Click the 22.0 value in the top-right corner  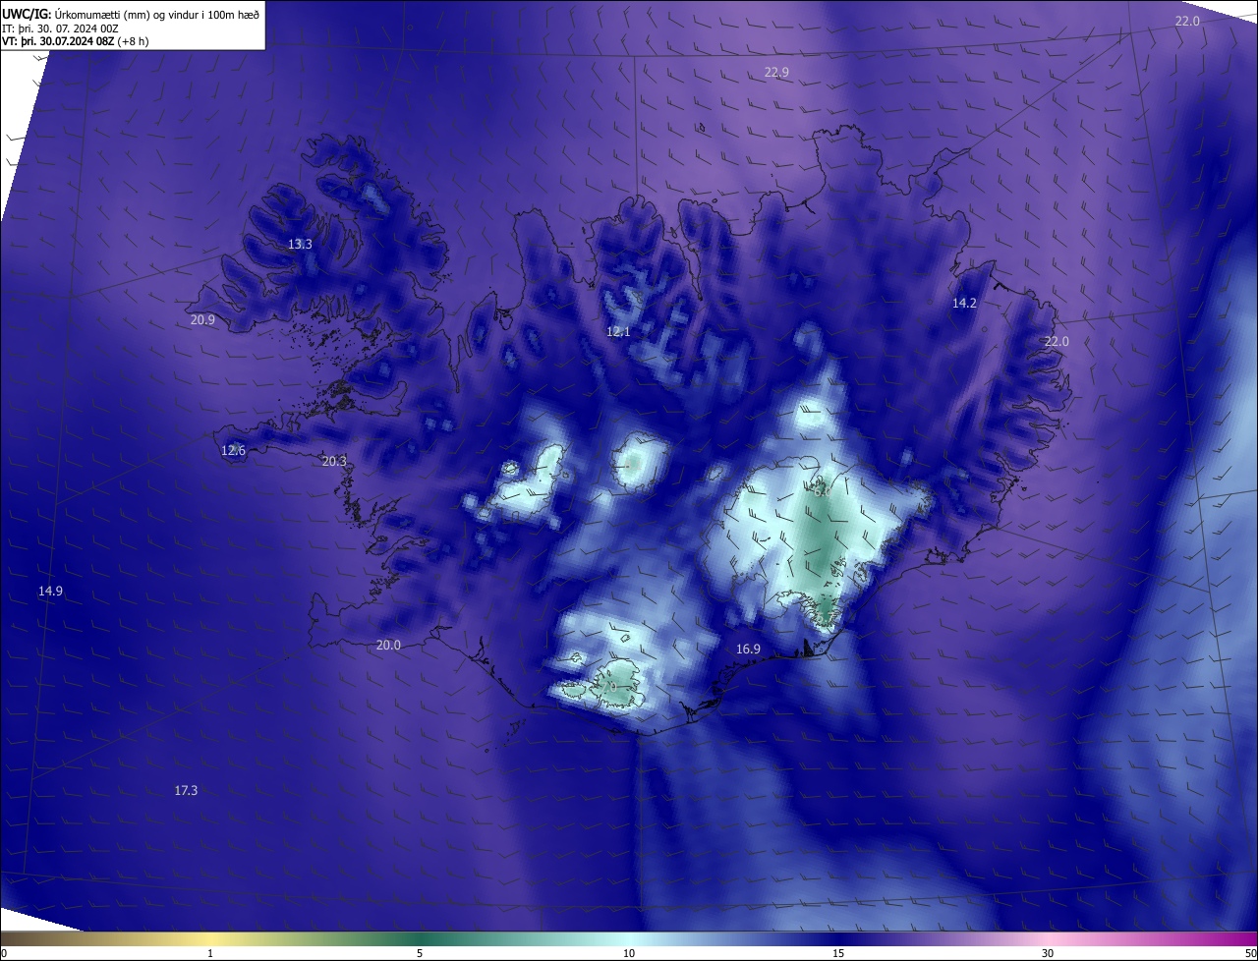(1187, 21)
